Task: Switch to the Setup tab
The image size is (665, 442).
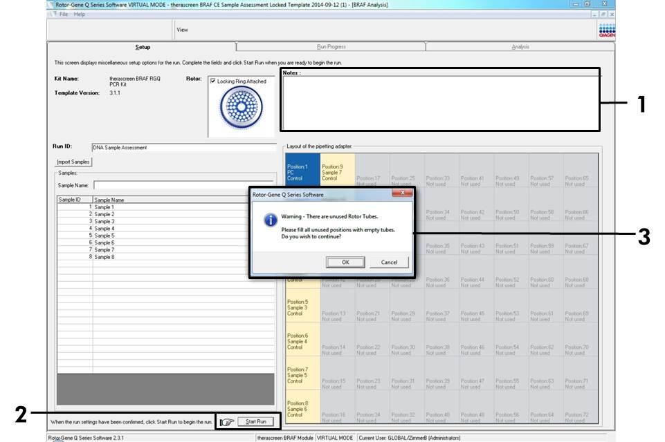Action: point(143,47)
